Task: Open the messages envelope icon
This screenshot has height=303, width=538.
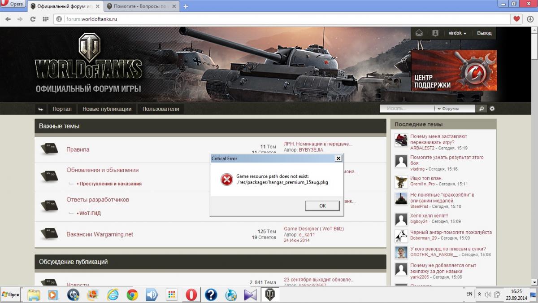Action: (419, 33)
